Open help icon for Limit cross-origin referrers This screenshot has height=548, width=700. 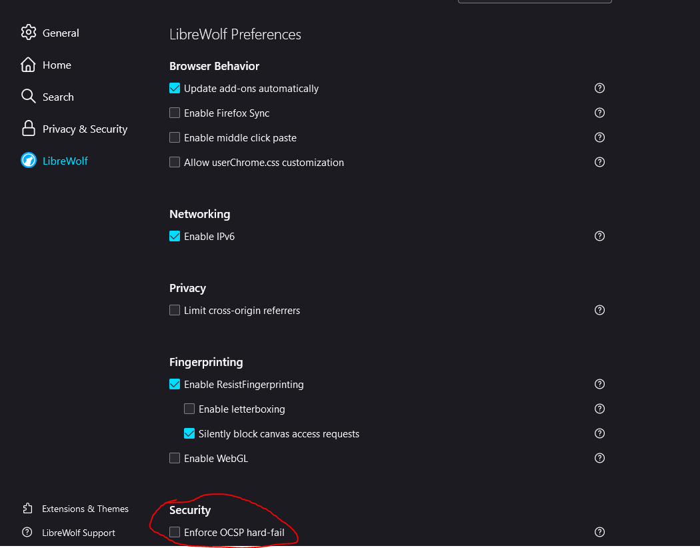tap(599, 310)
